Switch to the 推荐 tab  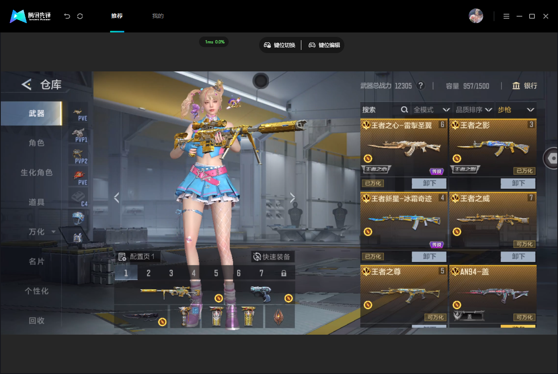tap(117, 16)
